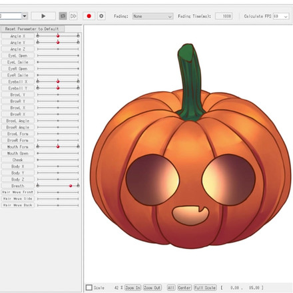The width and height of the screenshot is (293, 293).
Task: Select the Angle Z parameter label
Action: pyautogui.click(x=18, y=49)
